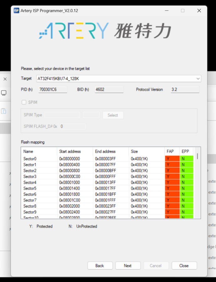216x282 pixels.
Task: Click the Artery logo banner
Action: 105,31
